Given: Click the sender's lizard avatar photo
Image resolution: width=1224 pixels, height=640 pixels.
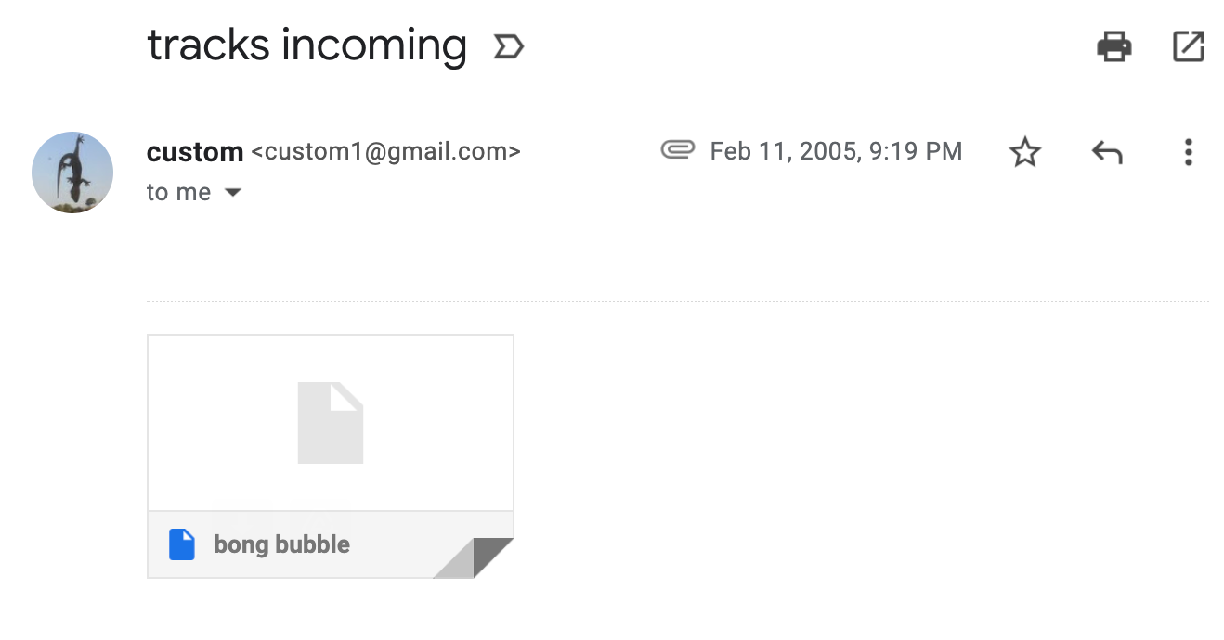Looking at the screenshot, I should coord(72,173).
